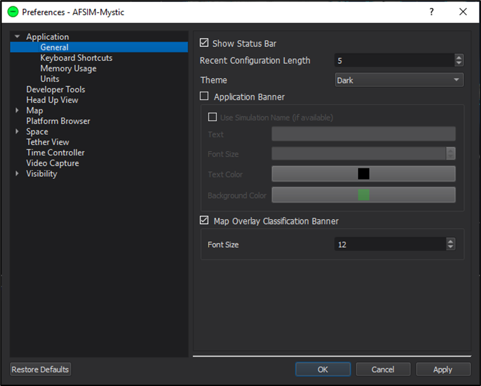Image resolution: width=481 pixels, height=386 pixels.
Task: Decrease Map Overlay banner Font Size
Action: (x=450, y=247)
